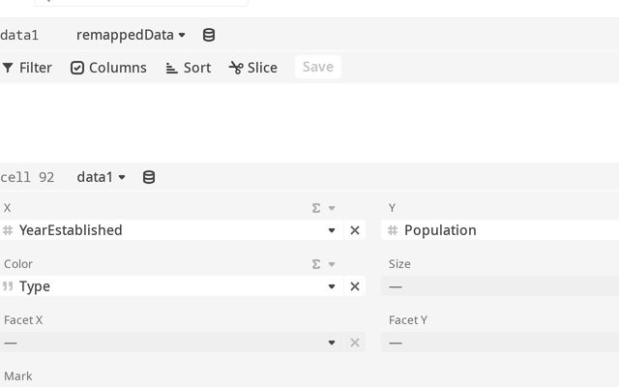The width and height of the screenshot is (619, 387).
Task: Open the data1 source dropdown in cell 92
Action: coord(102,177)
